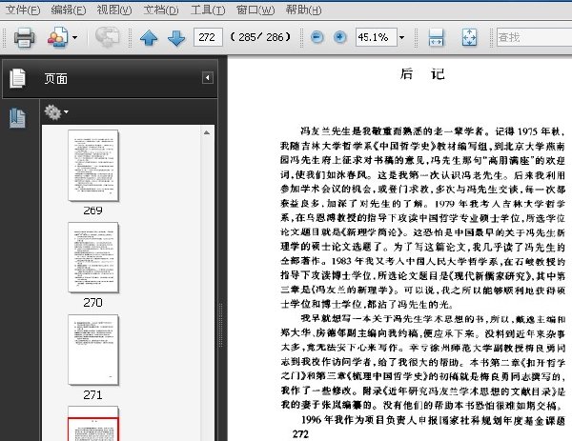572x441 pixels.
Task: Click thumbnail label 271
Action: [x=92, y=394]
